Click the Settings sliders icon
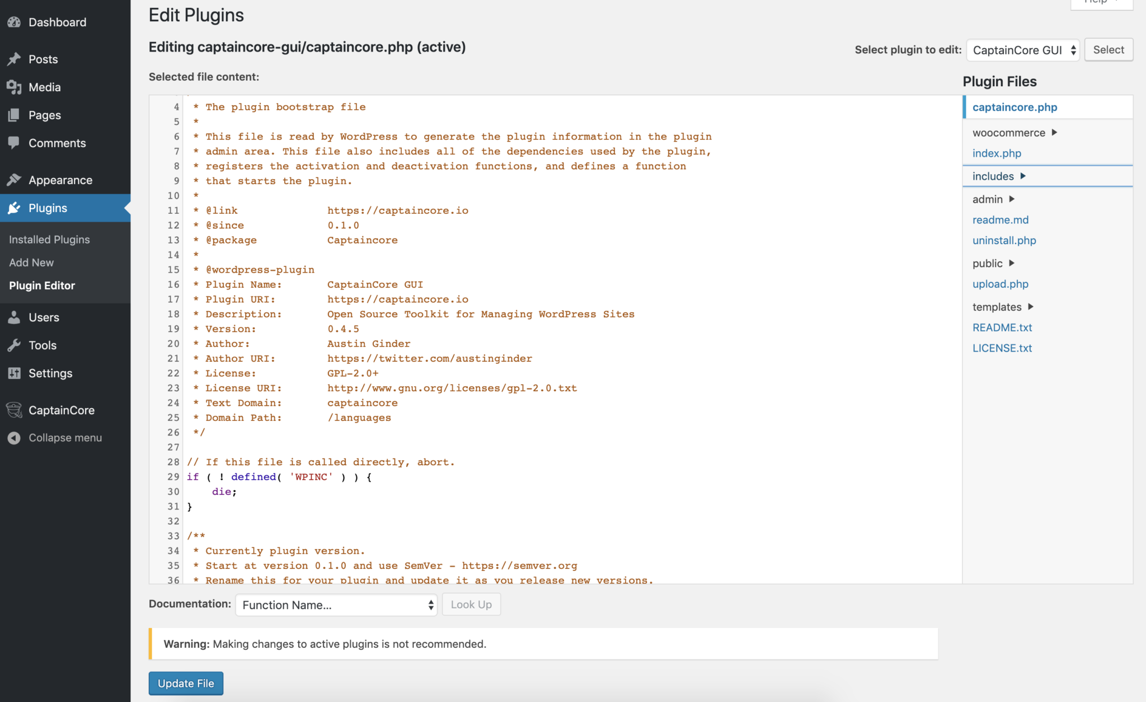Viewport: 1146px width, 702px height. pos(14,373)
